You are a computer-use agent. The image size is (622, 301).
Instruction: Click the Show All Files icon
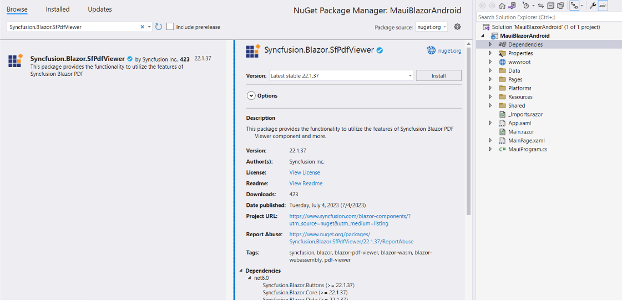click(x=560, y=6)
